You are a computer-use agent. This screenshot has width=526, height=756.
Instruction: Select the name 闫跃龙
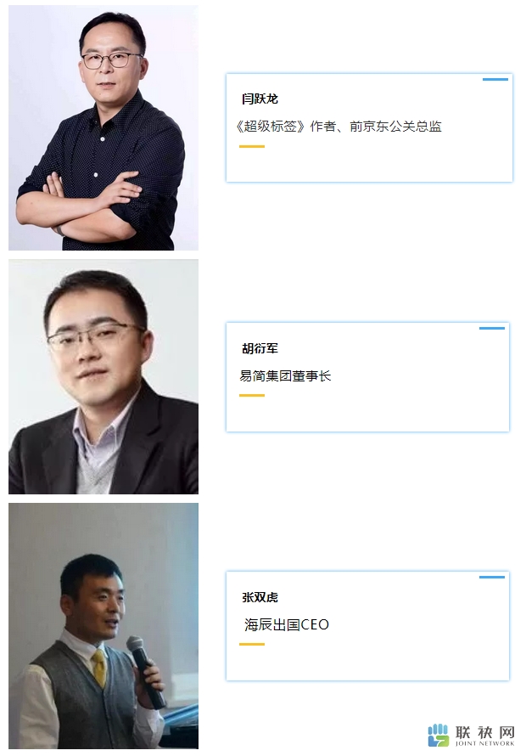coord(260,99)
